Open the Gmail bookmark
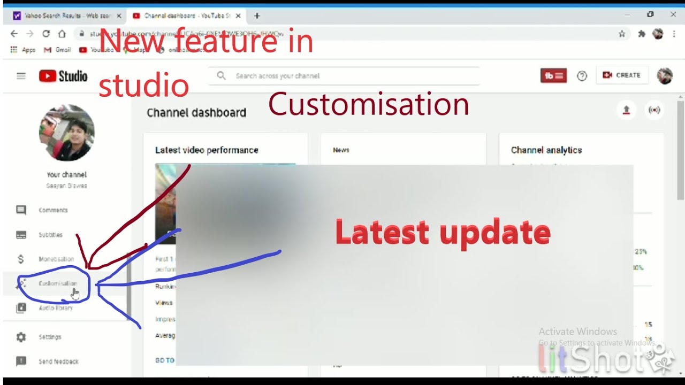 coord(57,50)
